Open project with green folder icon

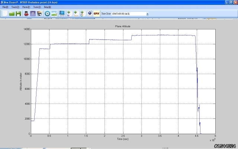click(12, 14)
